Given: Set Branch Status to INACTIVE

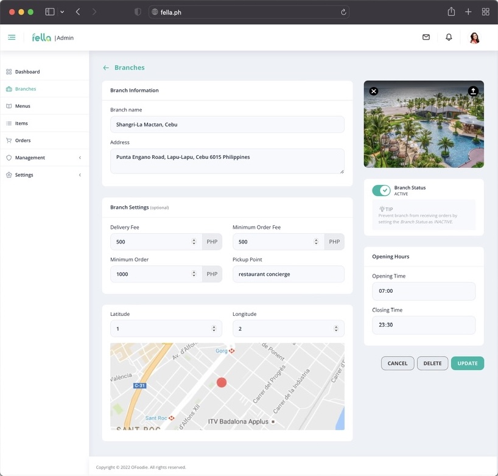Looking at the screenshot, I should [381, 191].
